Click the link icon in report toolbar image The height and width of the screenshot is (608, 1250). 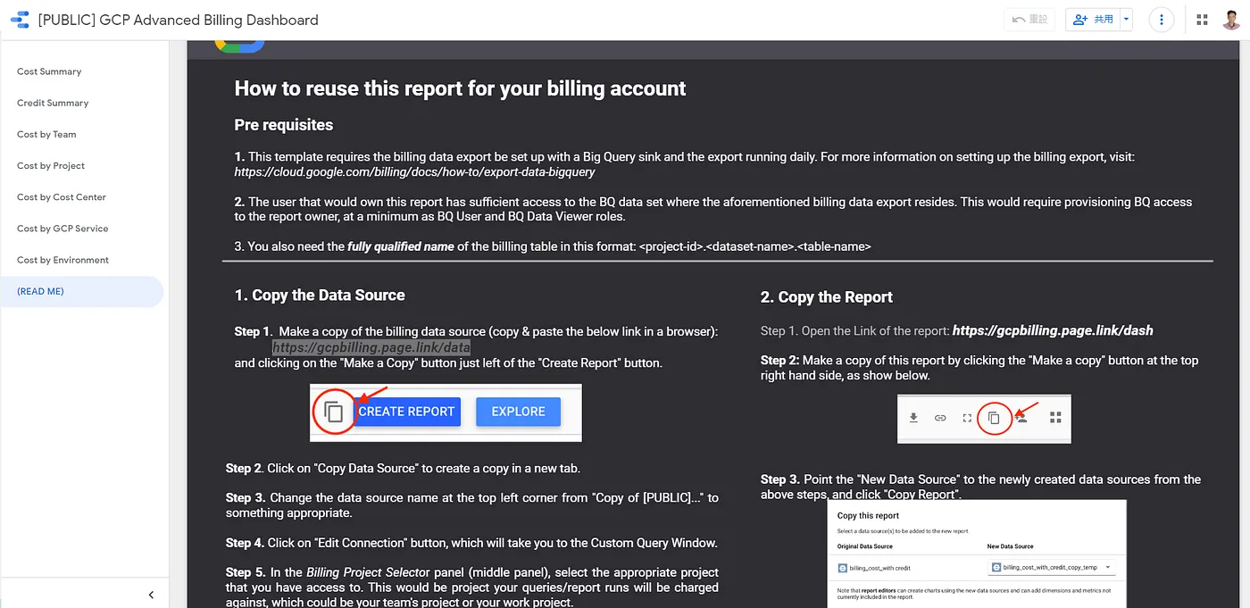coord(940,418)
